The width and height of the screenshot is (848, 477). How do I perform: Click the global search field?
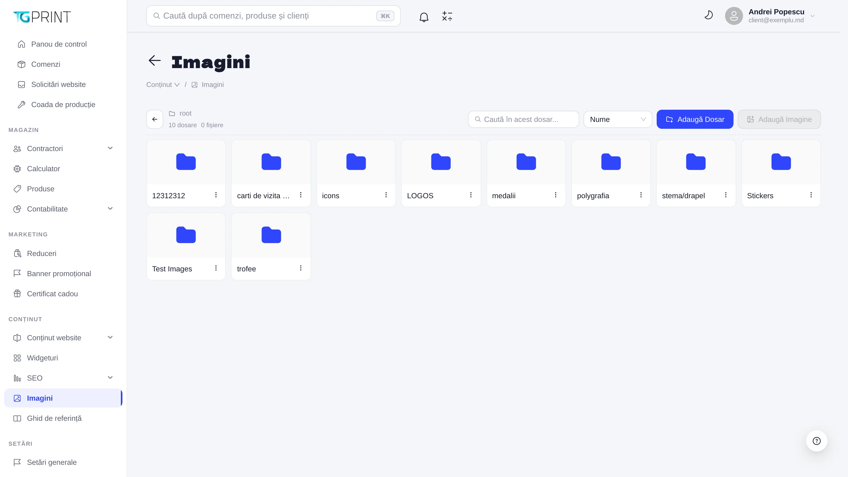(x=273, y=16)
